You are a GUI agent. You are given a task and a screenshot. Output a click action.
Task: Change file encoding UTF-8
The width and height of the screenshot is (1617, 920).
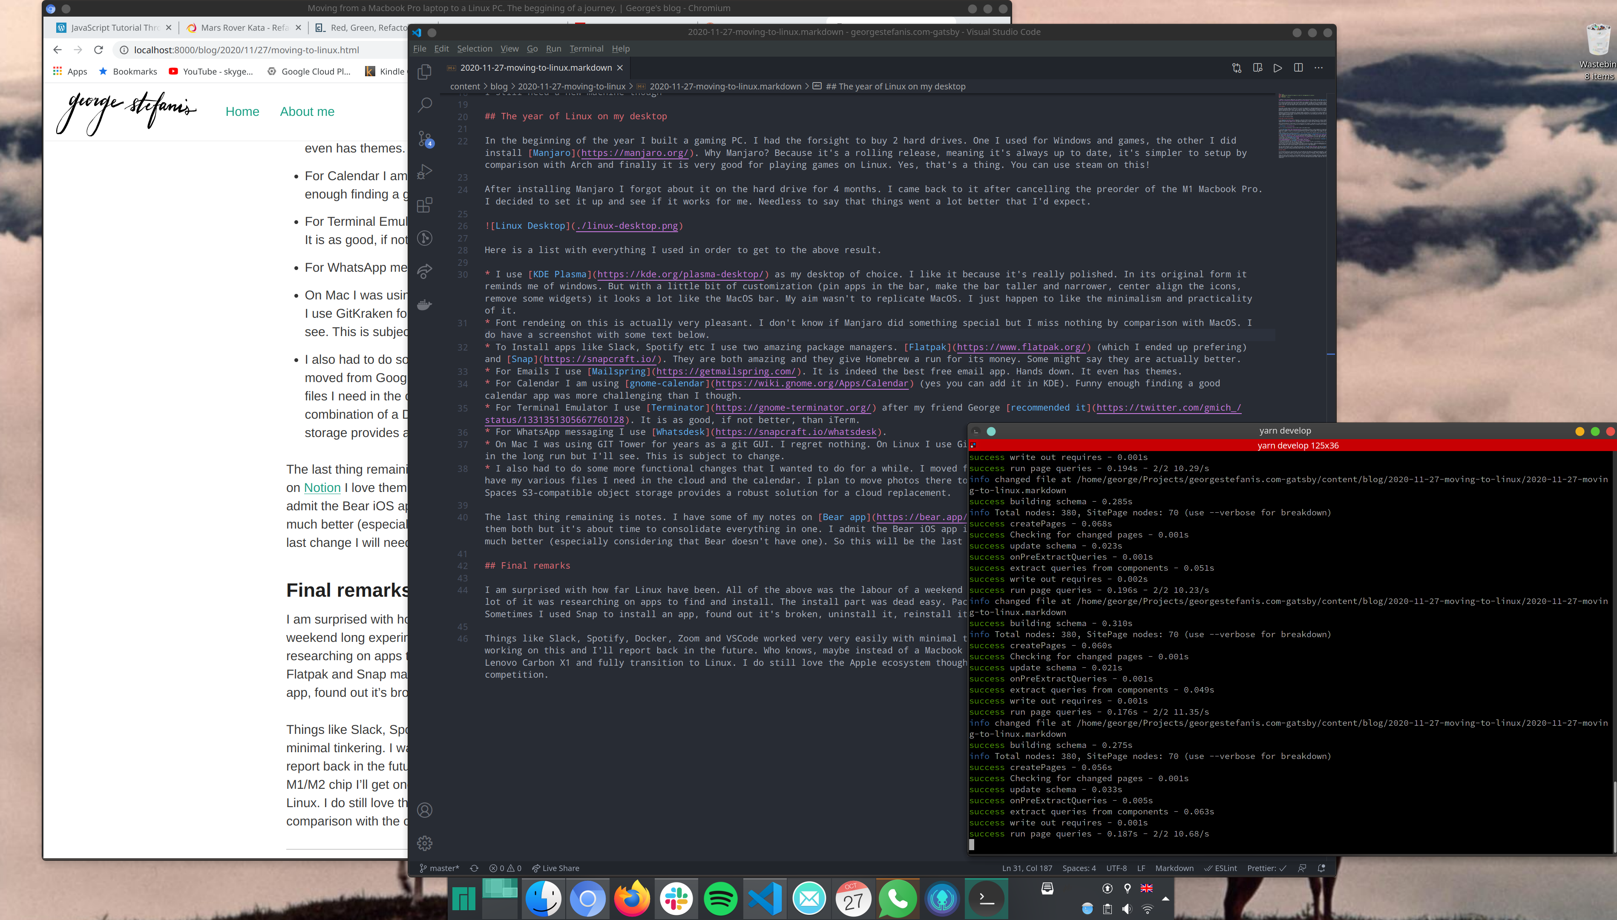(1116, 868)
